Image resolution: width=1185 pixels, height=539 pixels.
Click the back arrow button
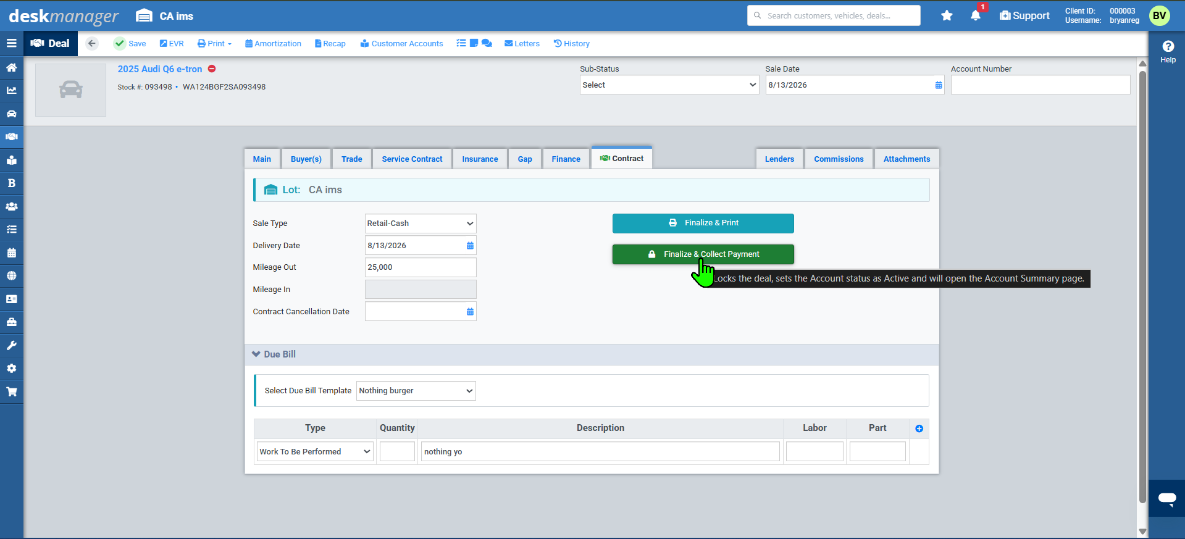tap(92, 43)
